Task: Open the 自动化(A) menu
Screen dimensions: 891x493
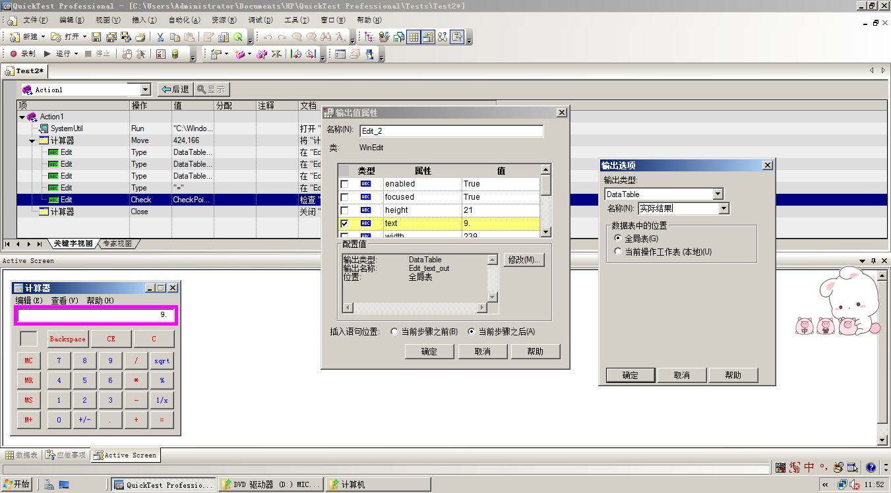Action: click(x=185, y=20)
